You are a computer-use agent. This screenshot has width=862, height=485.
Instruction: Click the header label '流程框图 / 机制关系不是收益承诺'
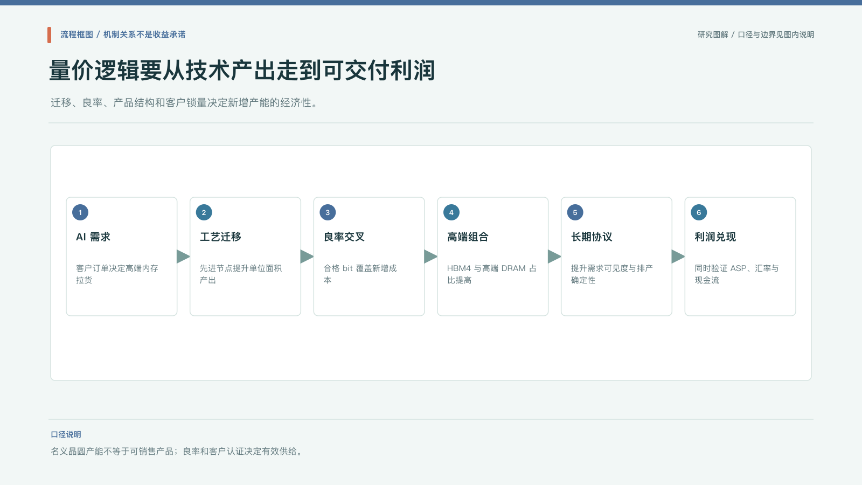[123, 34]
